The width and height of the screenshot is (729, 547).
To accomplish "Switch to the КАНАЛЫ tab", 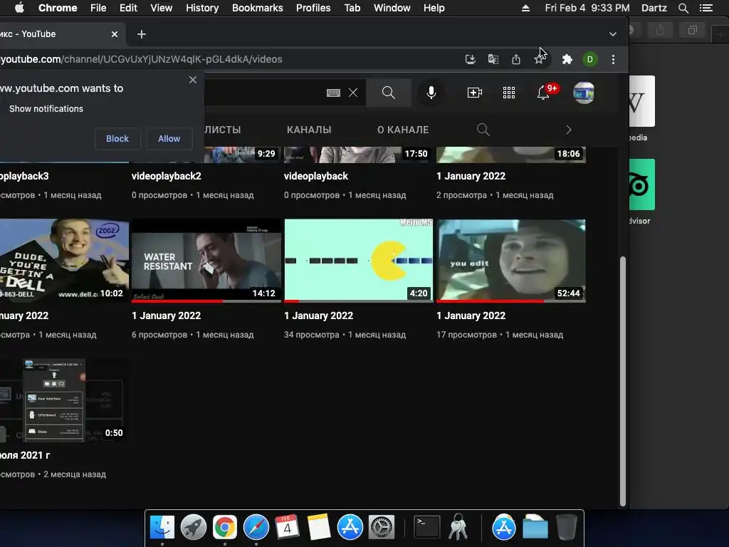I will tap(309, 130).
